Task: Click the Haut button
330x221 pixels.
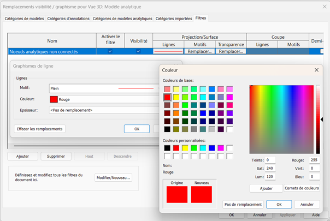Action: pos(89,156)
